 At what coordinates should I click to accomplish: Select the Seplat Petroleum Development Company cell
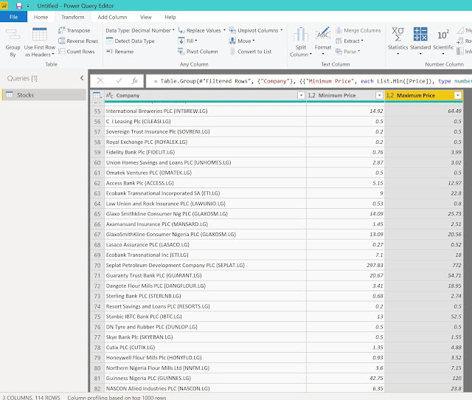coord(205,266)
